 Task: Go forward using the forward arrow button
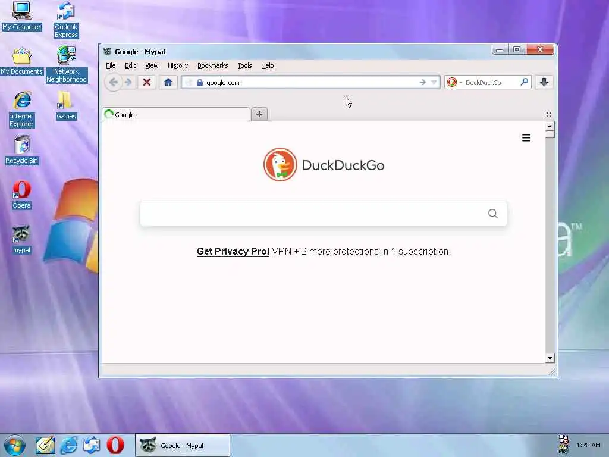(128, 82)
